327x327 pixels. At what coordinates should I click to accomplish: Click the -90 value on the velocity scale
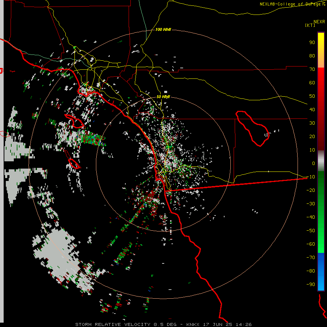pyautogui.click(x=311, y=284)
